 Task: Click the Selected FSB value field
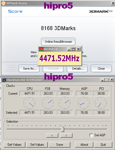(x=48, y=113)
